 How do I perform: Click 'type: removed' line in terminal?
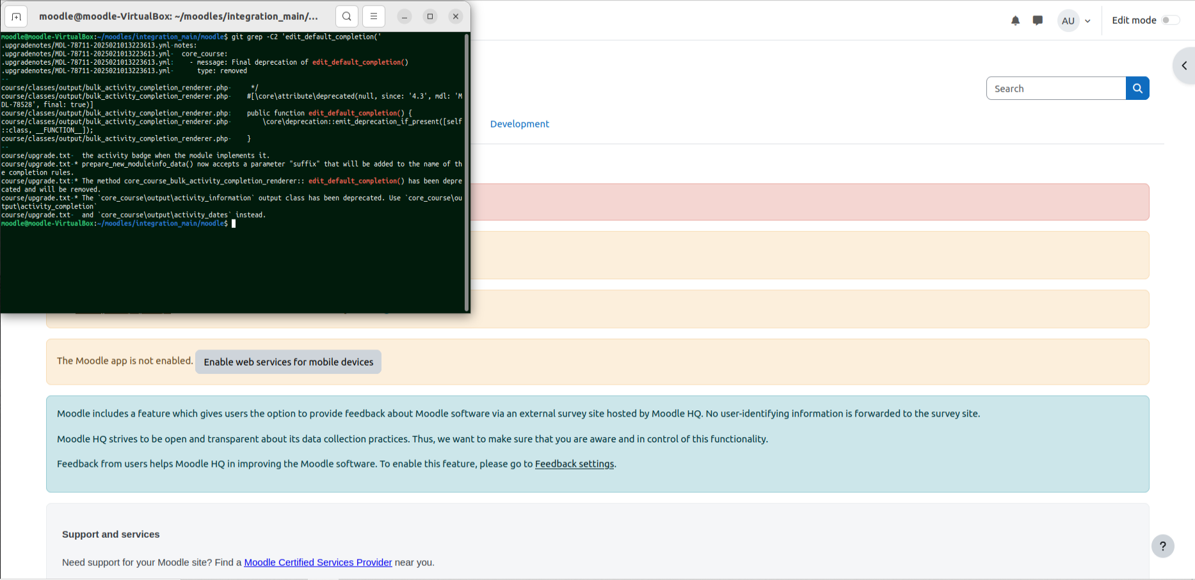(221, 71)
